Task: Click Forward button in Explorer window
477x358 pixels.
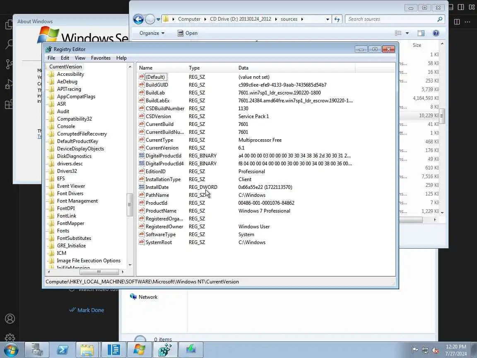Action: pos(149,19)
